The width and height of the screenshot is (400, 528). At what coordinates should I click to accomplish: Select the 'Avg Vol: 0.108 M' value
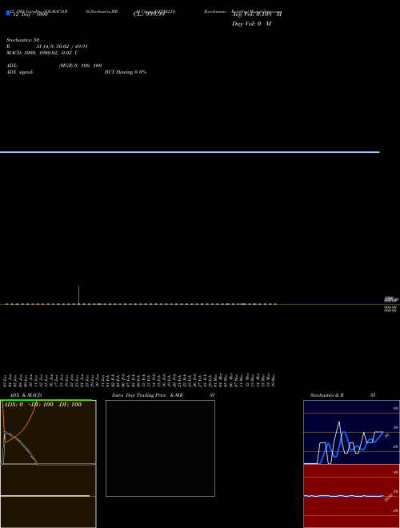(x=257, y=14)
